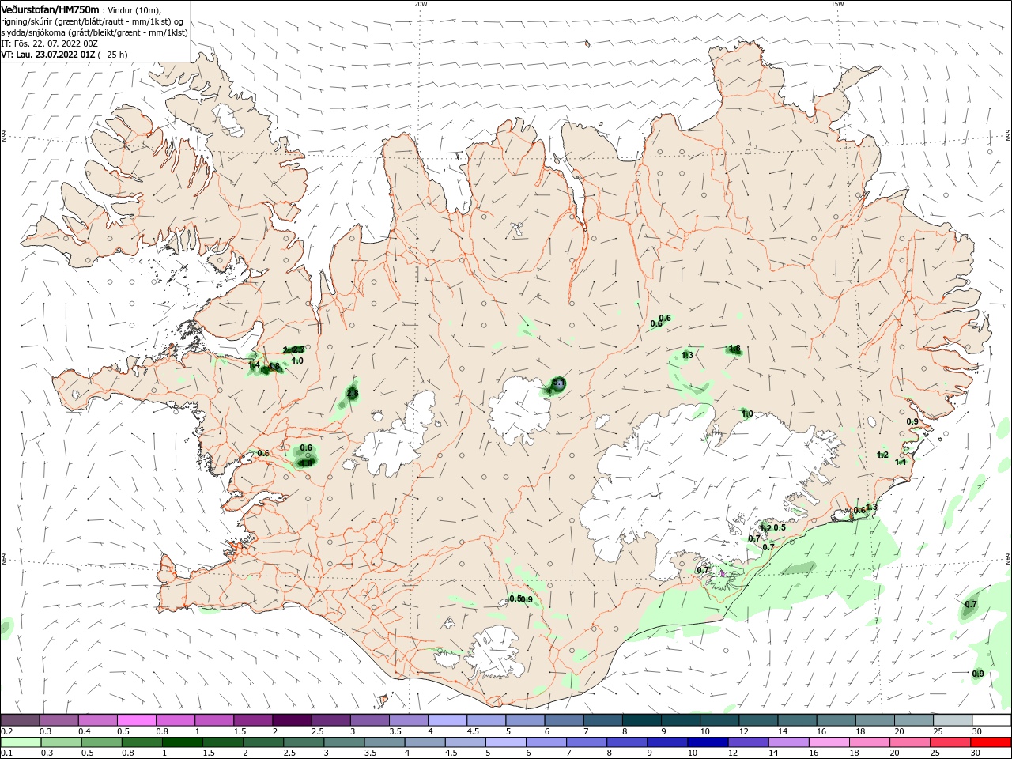Click the 0.1 label under the lower scale
Viewport: 1012px width, 759px height.
(6, 754)
